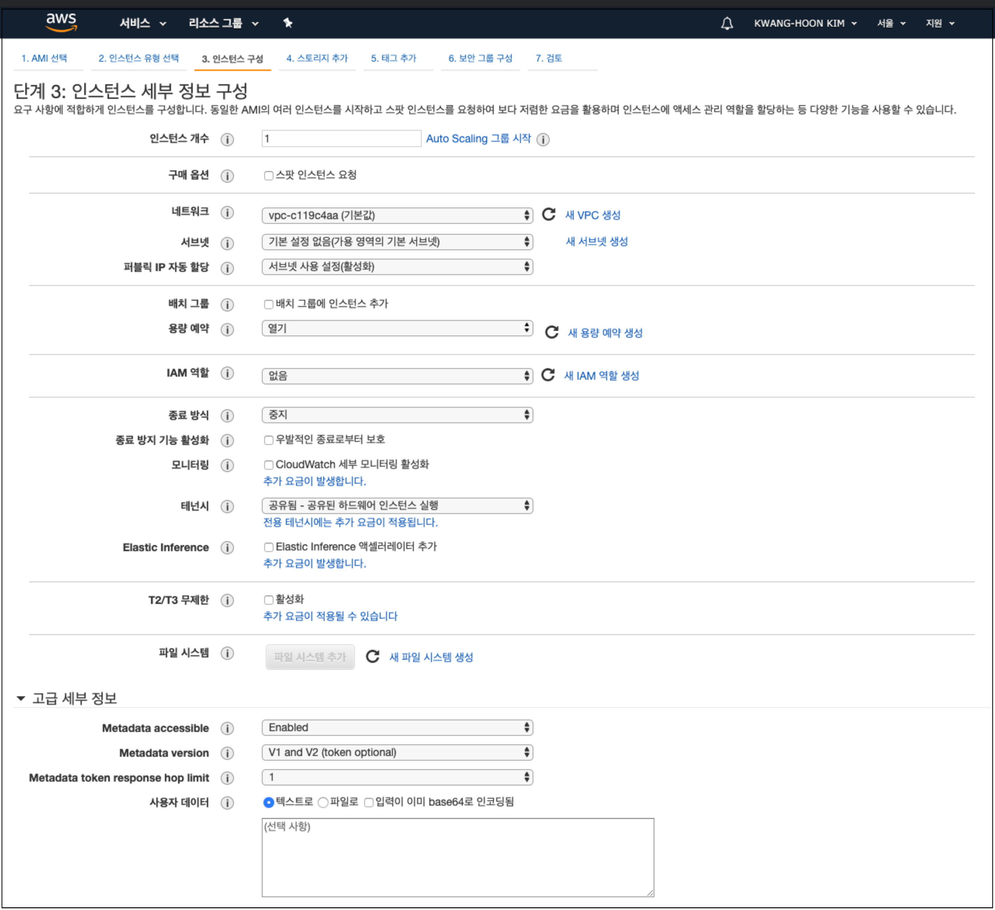The width and height of the screenshot is (995, 910).
Task: Collapse the 고급 세부 정보 section
Action: (x=21, y=698)
